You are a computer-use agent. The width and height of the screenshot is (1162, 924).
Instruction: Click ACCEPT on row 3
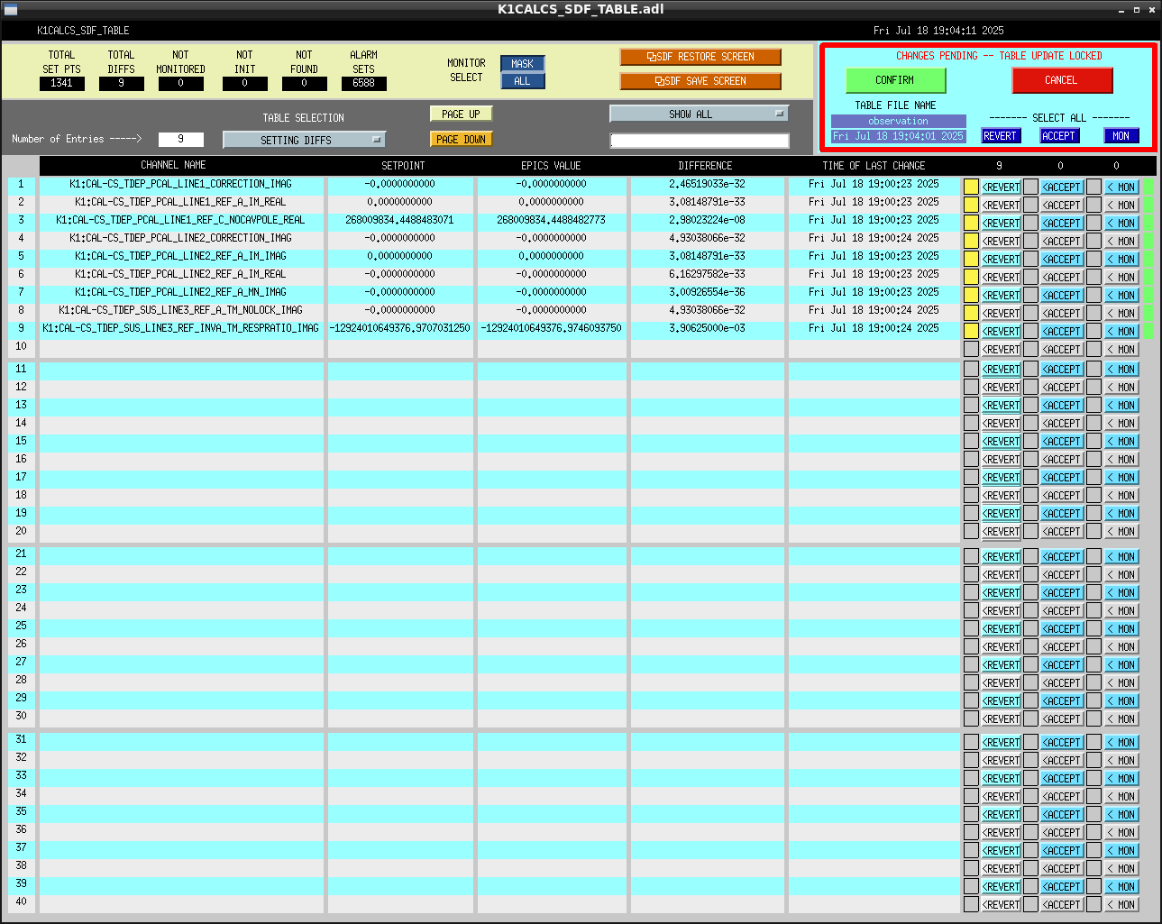tap(1062, 223)
